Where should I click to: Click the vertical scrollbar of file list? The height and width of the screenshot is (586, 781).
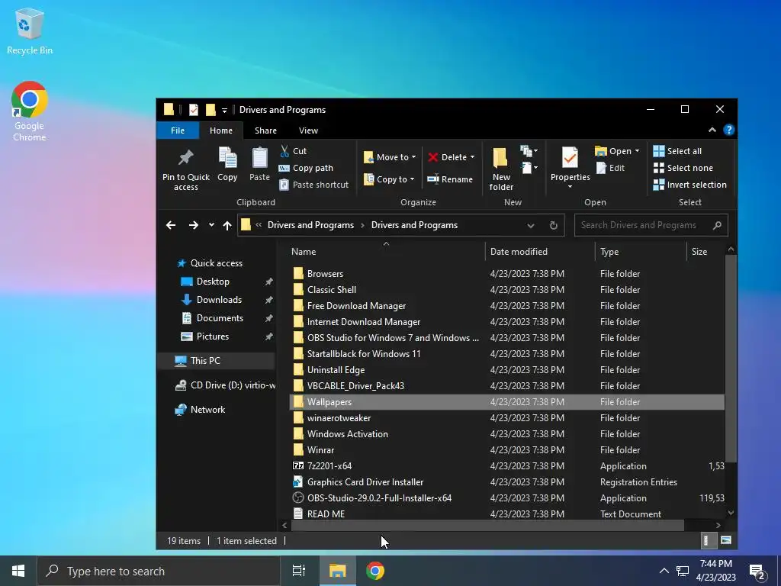point(731,359)
